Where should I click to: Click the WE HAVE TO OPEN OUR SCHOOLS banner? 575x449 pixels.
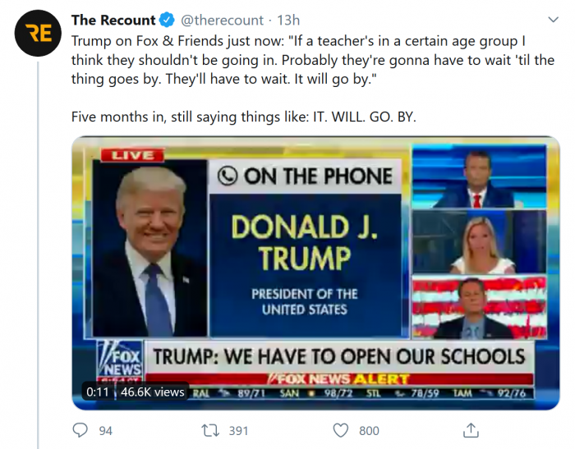tap(338, 357)
